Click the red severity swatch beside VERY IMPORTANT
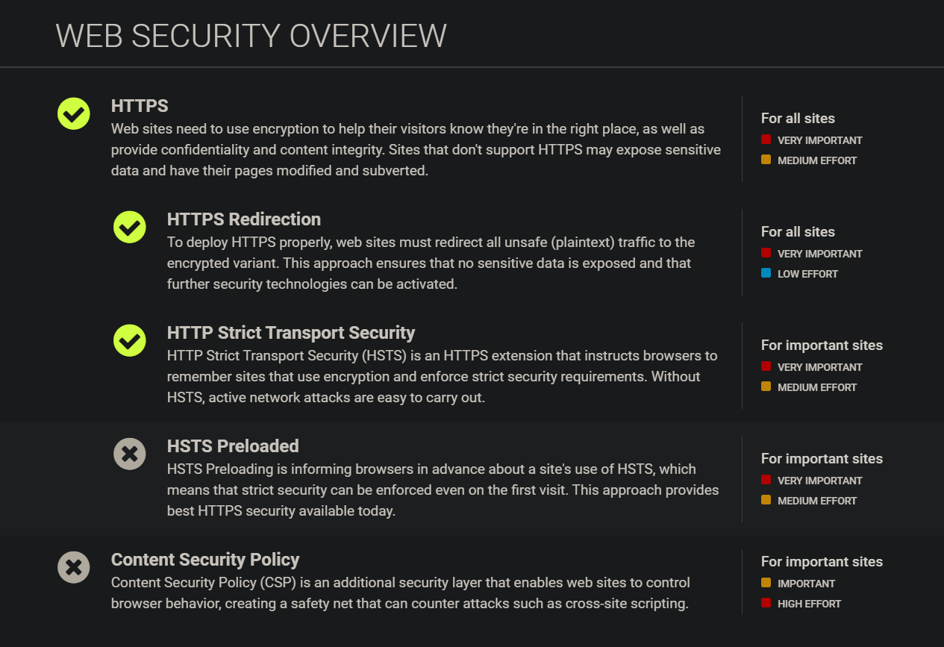Viewport: 944px width, 647px height. (x=765, y=139)
